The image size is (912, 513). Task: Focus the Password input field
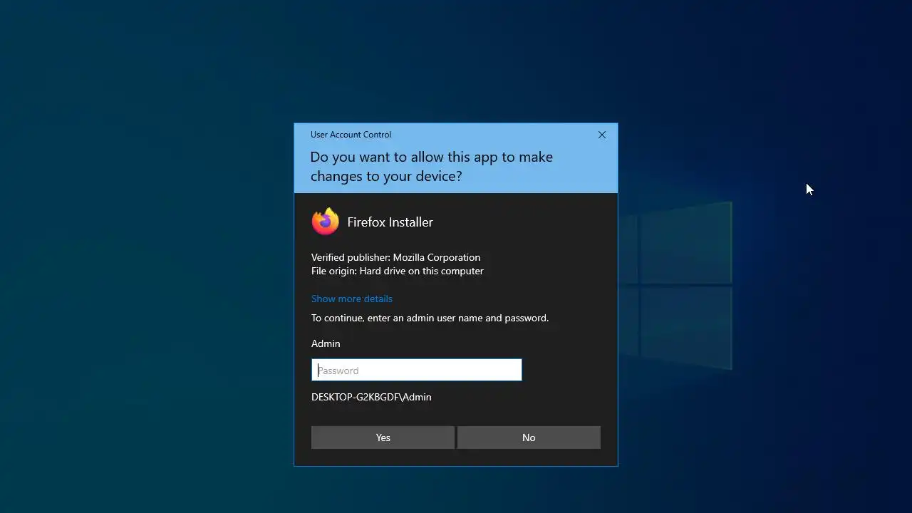(417, 370)
